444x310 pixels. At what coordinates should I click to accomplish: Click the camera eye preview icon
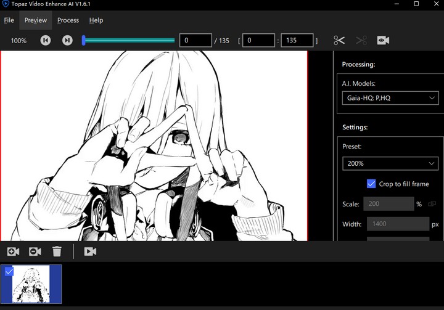pos(383,40)
